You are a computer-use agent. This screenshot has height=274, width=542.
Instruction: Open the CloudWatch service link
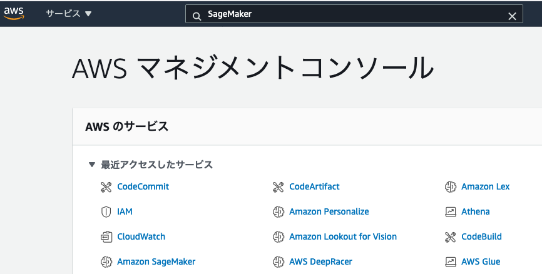(x=141, y=236)
